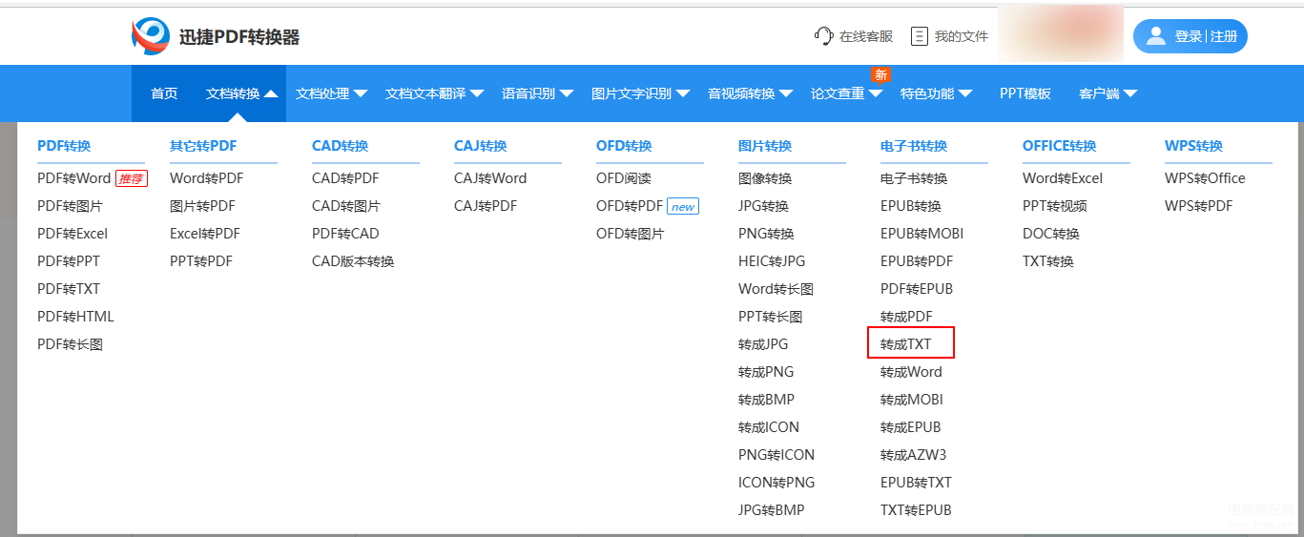The height and width of the screenshot is (537, 1304).
Task: Open 文档处理 menu label
Action: pyautogui.click(x=322, y=93)
